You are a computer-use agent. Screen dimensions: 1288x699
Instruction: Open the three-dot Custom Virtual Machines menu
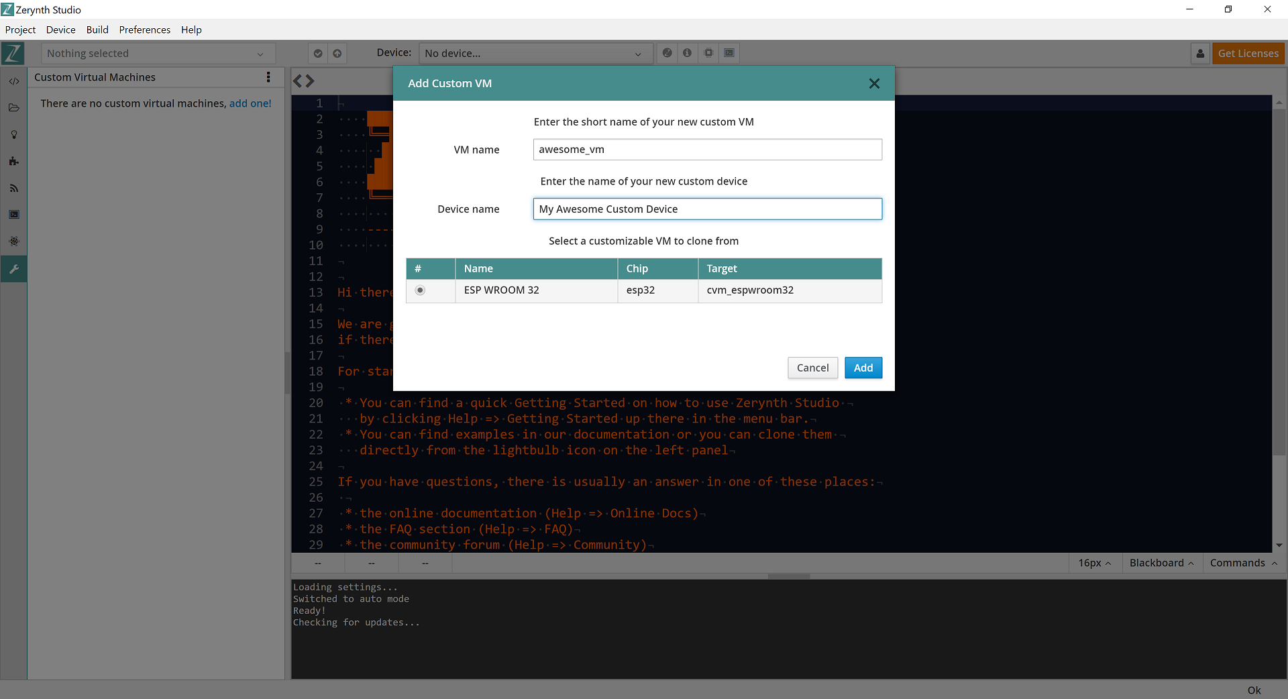point(268,77)
